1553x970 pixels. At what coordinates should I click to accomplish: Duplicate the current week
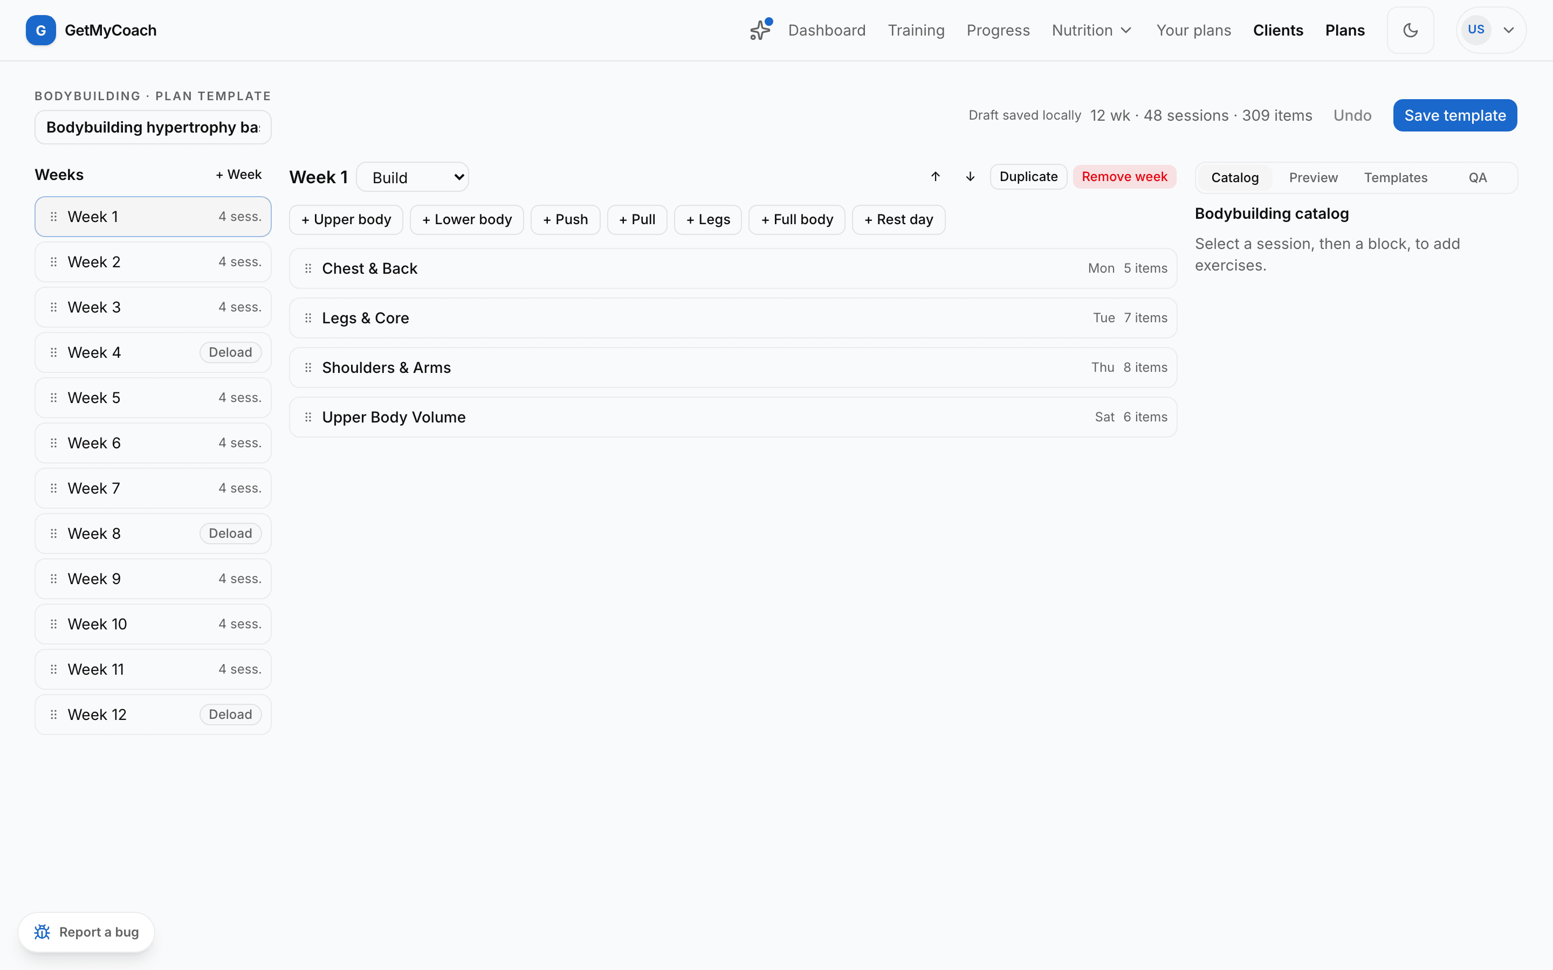(1028, 176)
